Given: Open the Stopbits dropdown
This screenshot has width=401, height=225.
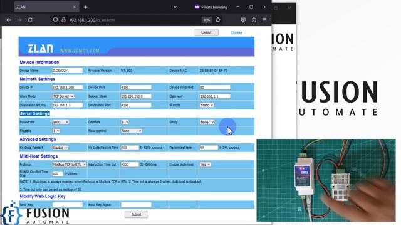Looking at the screenshot, I should click(x=56, y=131).
